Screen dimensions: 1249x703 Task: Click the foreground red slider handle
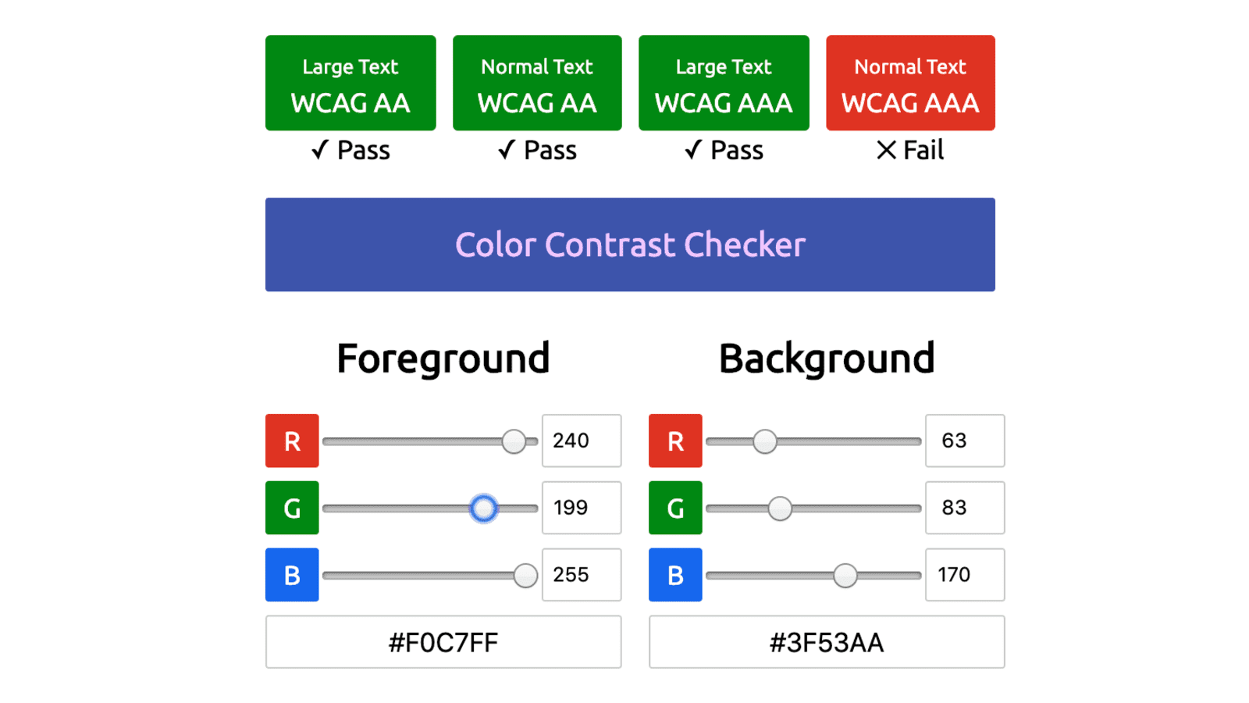(514, 441)
